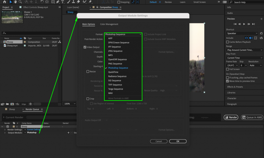The height and width of the screenshot is (158, 264).
Task: Switch to the Color Management tab
Action: [109, 24]
